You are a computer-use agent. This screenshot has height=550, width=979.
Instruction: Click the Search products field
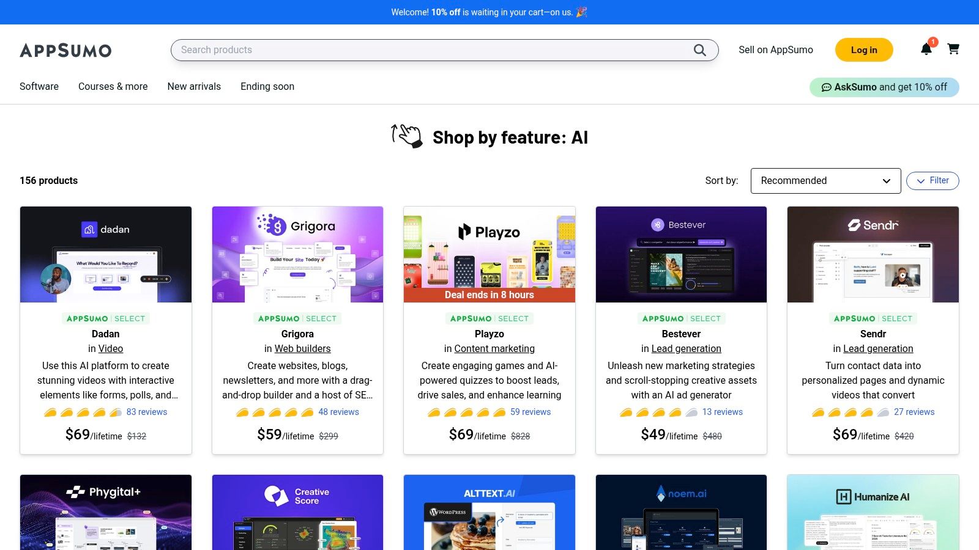[444, 50]
